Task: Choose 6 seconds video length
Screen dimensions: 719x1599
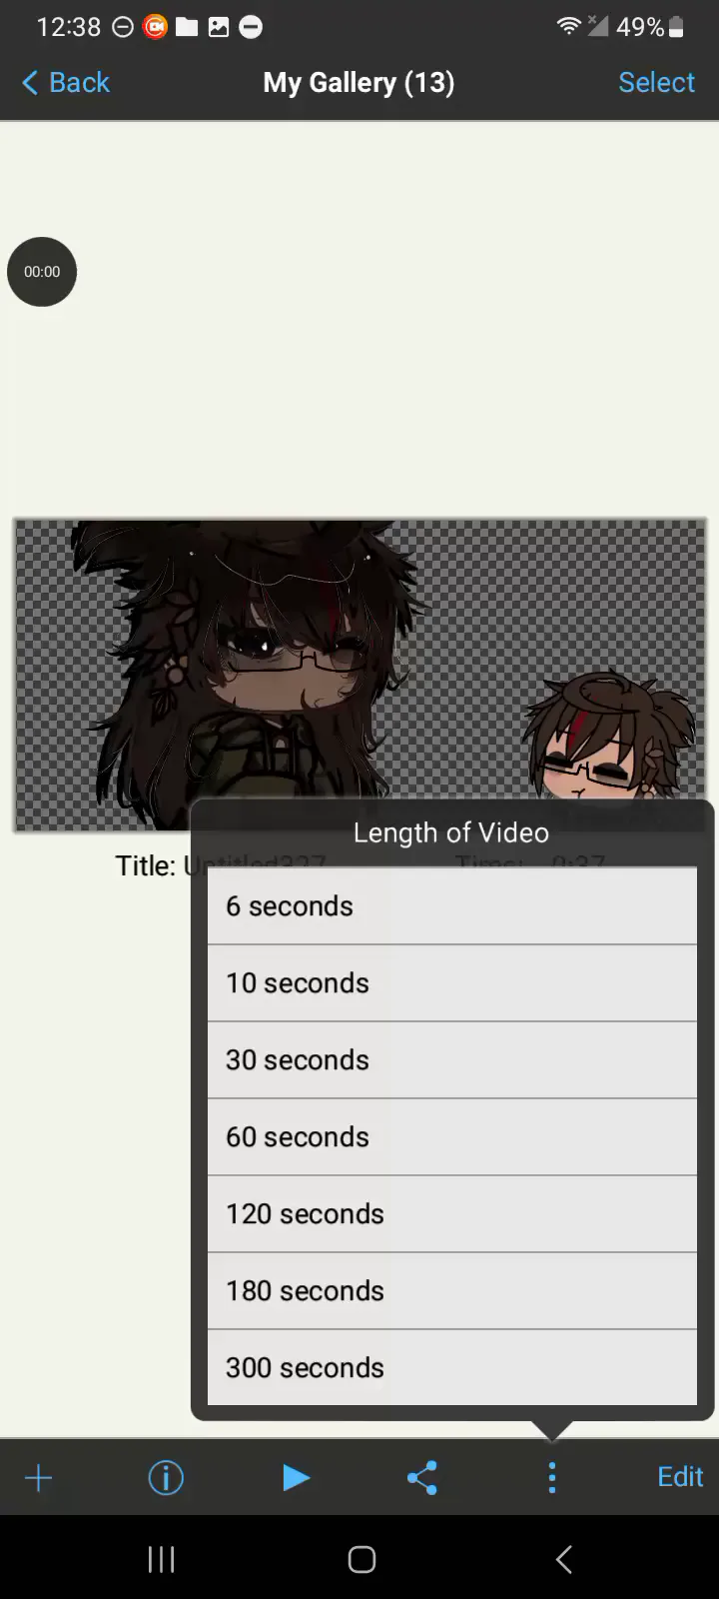Action: point(452,906)
